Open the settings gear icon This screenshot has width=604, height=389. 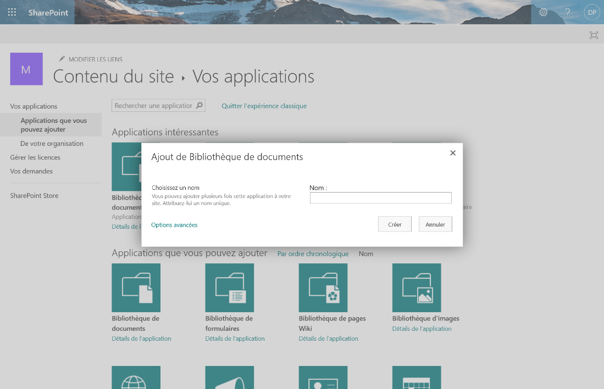coord(543,12)
